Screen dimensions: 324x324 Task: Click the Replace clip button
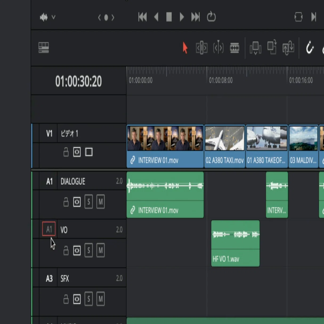(x=288, y=48)
